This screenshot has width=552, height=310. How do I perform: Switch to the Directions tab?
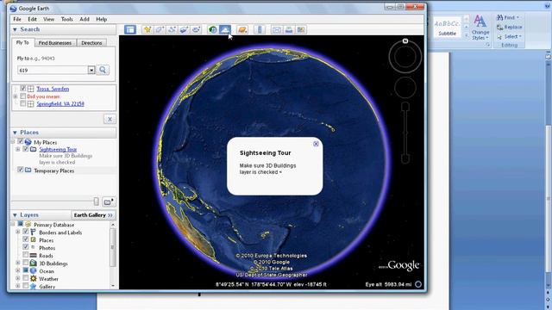91,43
